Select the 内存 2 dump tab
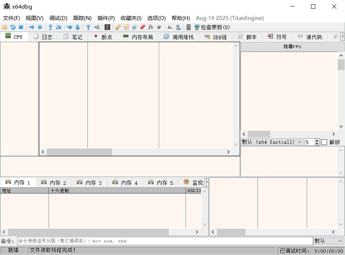 [54, 183]
